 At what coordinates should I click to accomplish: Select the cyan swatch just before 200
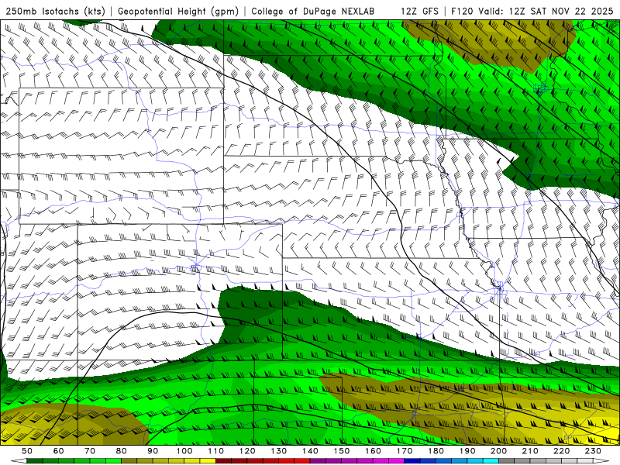[491, 461]
